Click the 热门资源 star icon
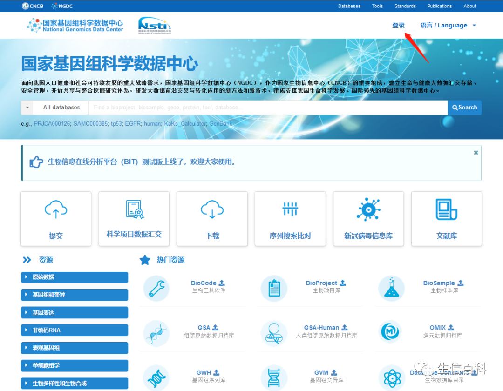This screenshot has width=503, height=391. coord(145,260)
